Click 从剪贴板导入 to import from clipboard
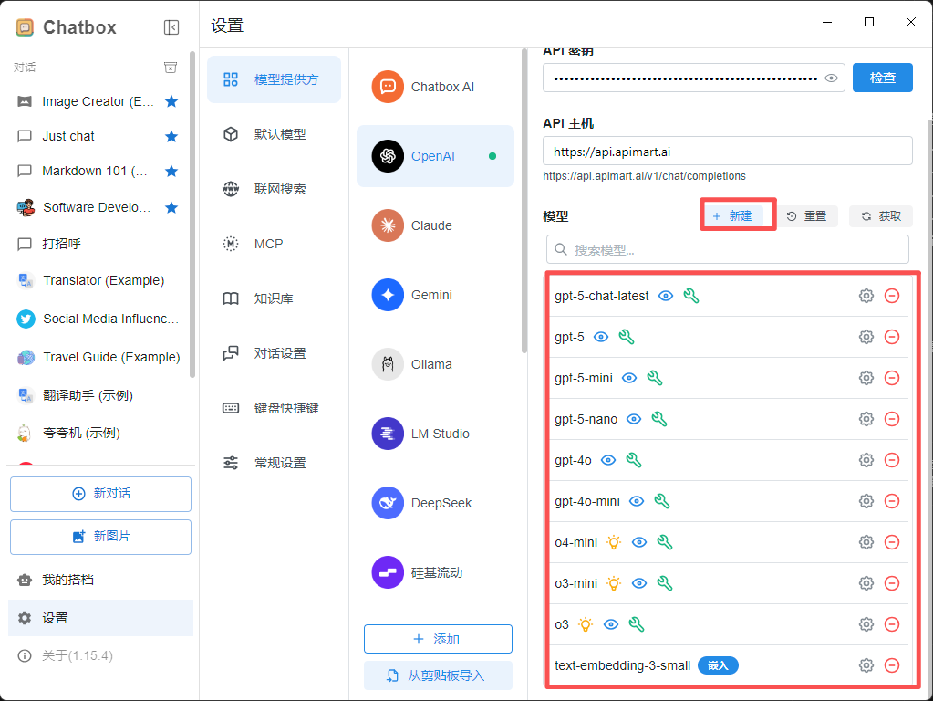 coord(438,675)
